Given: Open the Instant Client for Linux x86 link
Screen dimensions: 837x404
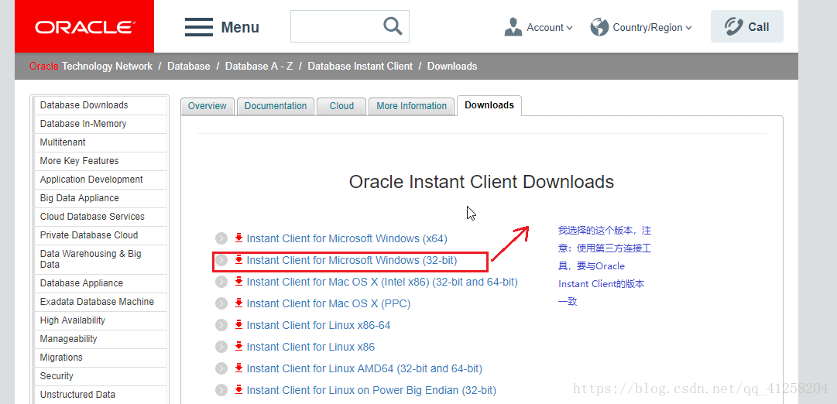Looking at the screenshot, I should (x=310, y=347).
